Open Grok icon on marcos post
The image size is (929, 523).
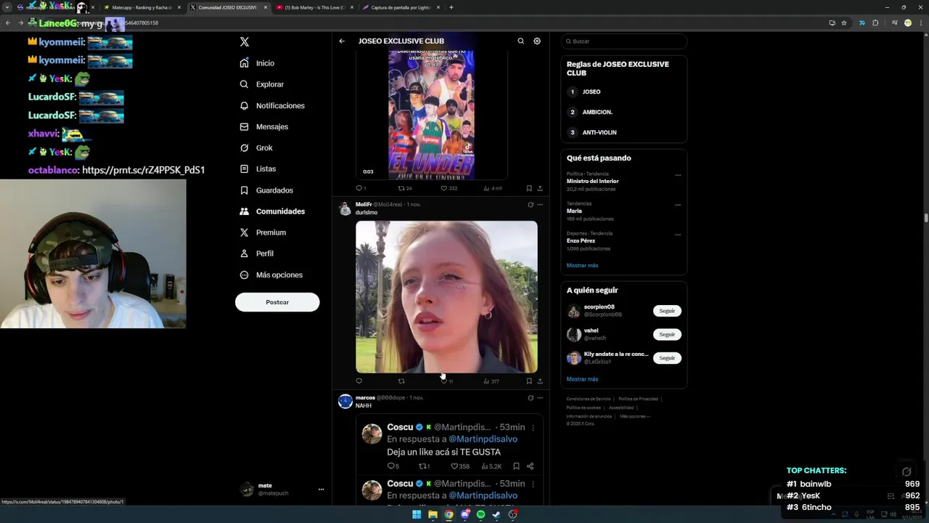pyautogui.click(x=531, y=398)
